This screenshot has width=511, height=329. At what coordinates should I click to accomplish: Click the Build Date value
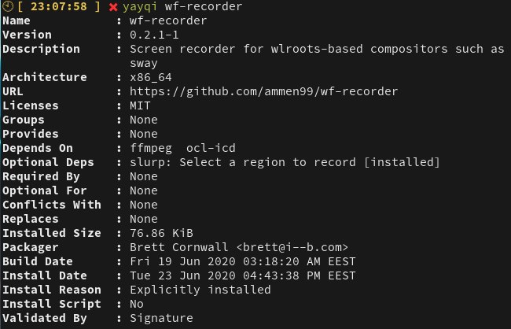coord(242,261)
